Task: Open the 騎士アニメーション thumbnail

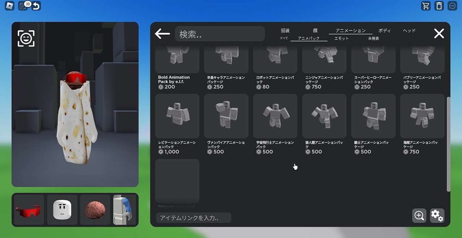Action: coord(374,116)
